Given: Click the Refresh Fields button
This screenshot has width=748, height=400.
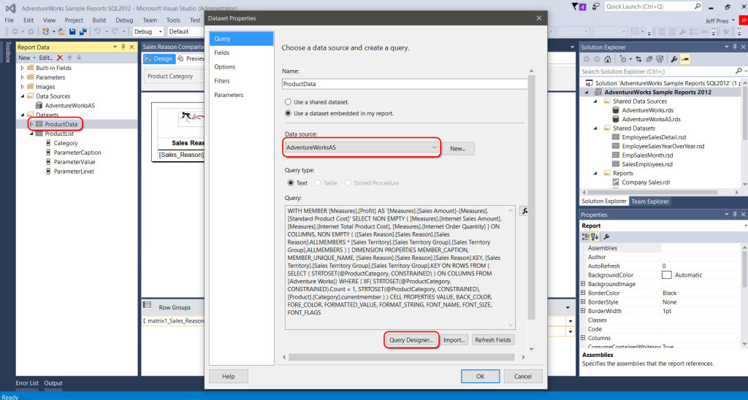Looking at the screenshot, I should [493, 340].
